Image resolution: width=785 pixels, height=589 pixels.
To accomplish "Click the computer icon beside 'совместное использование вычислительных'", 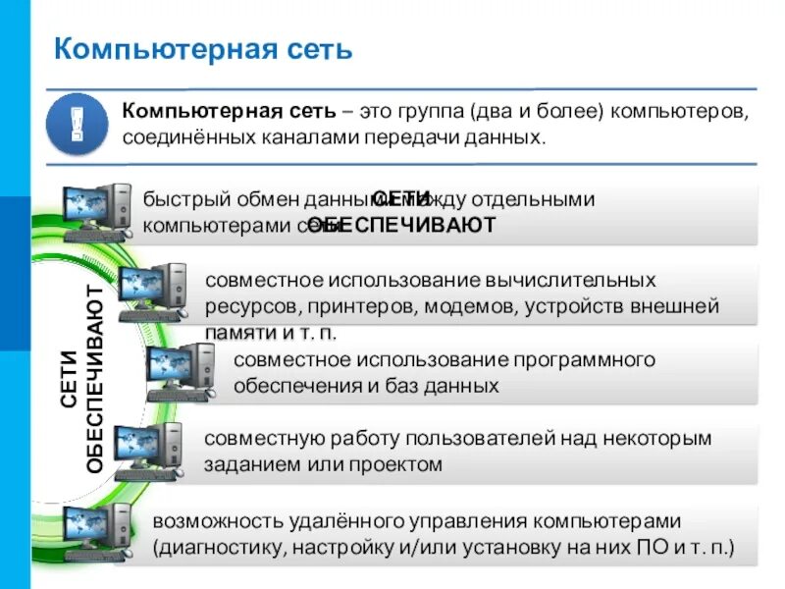I will tap(153, 293).
